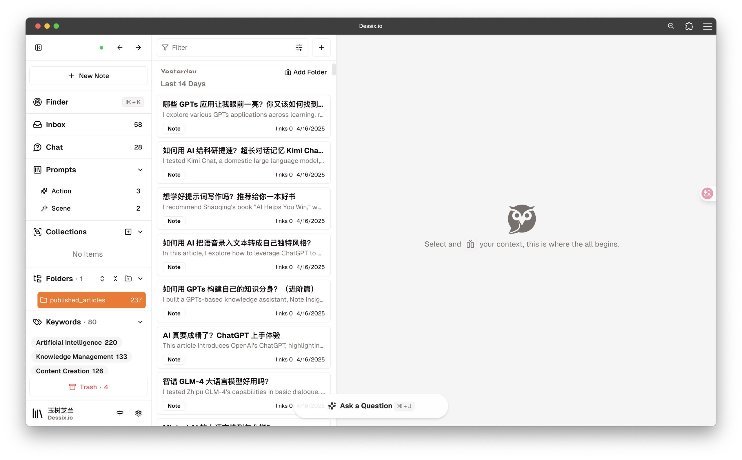Open Chat section
This screenshot has width=742, height=460.
(88, 147)
